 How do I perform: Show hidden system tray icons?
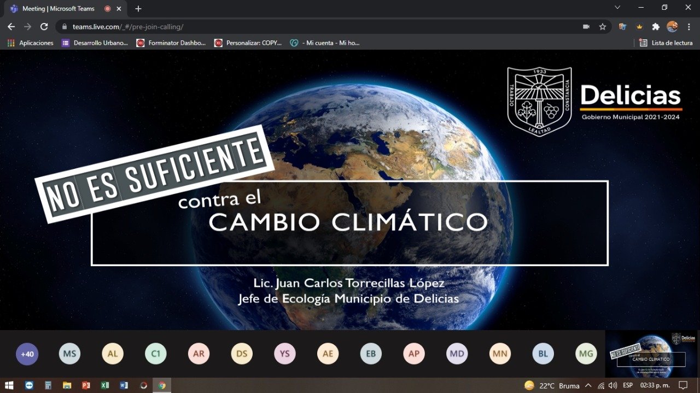point(588,385)
